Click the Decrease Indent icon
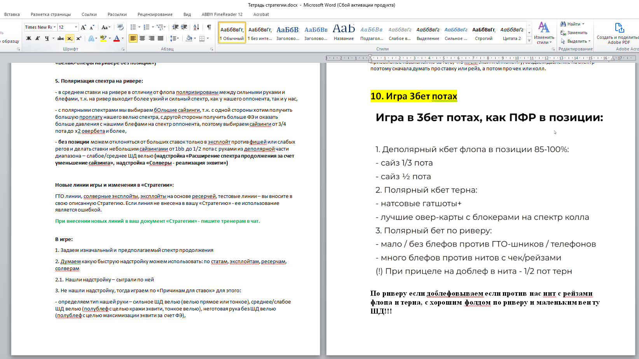The height and width of the screenshot is (359, 639). click(x=175, y=27)
